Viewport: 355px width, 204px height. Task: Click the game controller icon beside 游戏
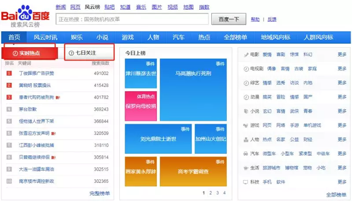click(x=246, y=125)
